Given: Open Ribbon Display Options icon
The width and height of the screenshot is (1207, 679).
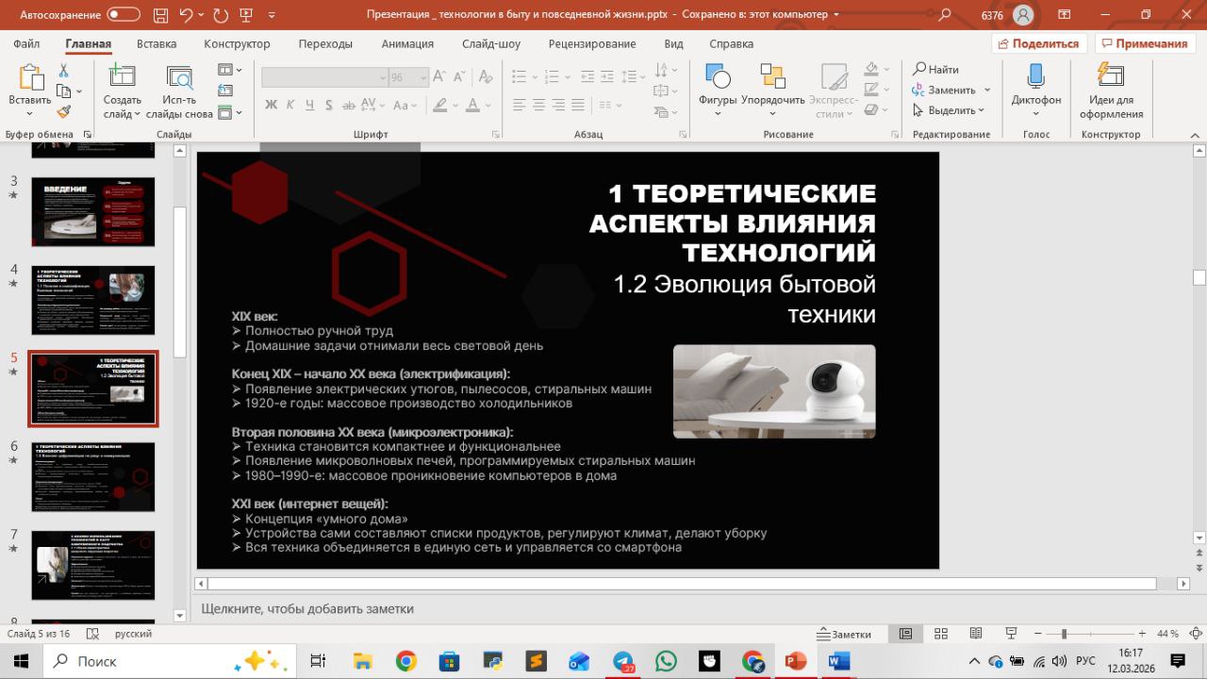Looking at the screenshot, I should (x=1065, y=15).
